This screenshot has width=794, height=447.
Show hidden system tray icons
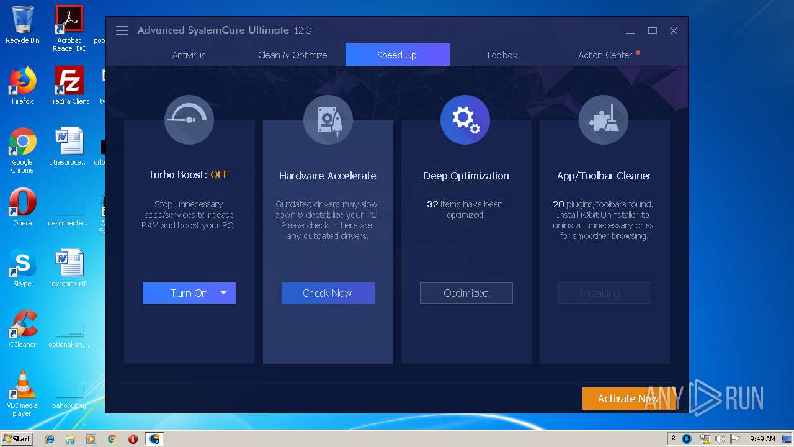coord(673,439)
